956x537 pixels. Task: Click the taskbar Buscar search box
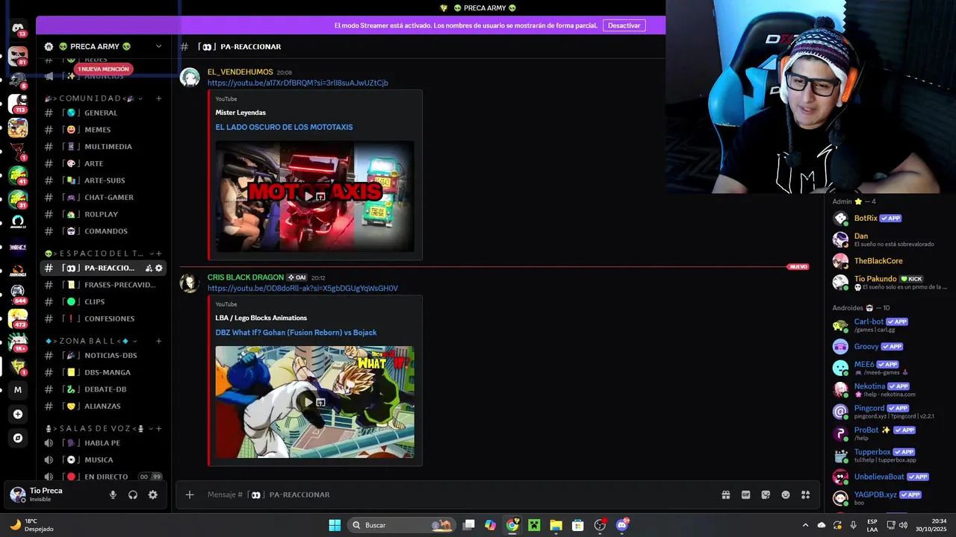click(402, 525)
